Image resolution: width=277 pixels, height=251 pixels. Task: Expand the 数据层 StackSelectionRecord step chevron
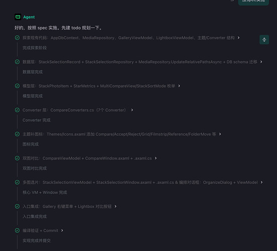(261, 62)
